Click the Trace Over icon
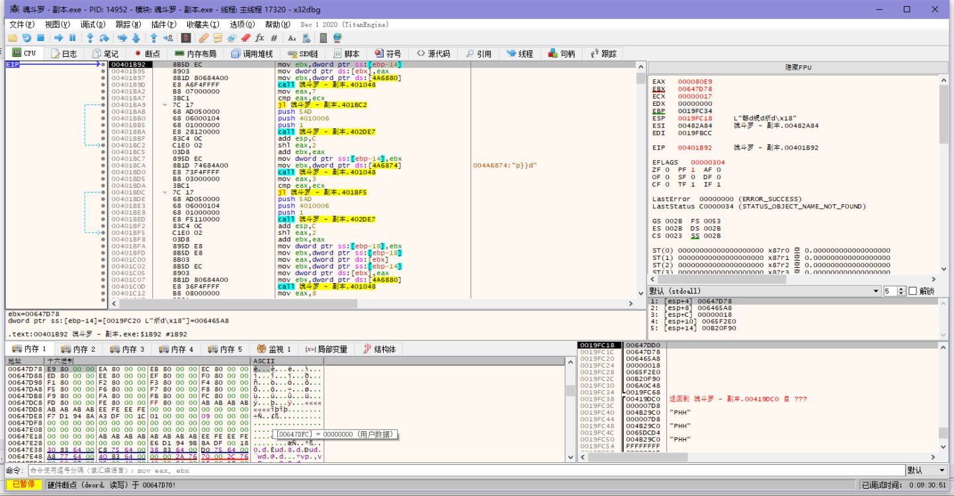954x496 pixels. (136, 38)
